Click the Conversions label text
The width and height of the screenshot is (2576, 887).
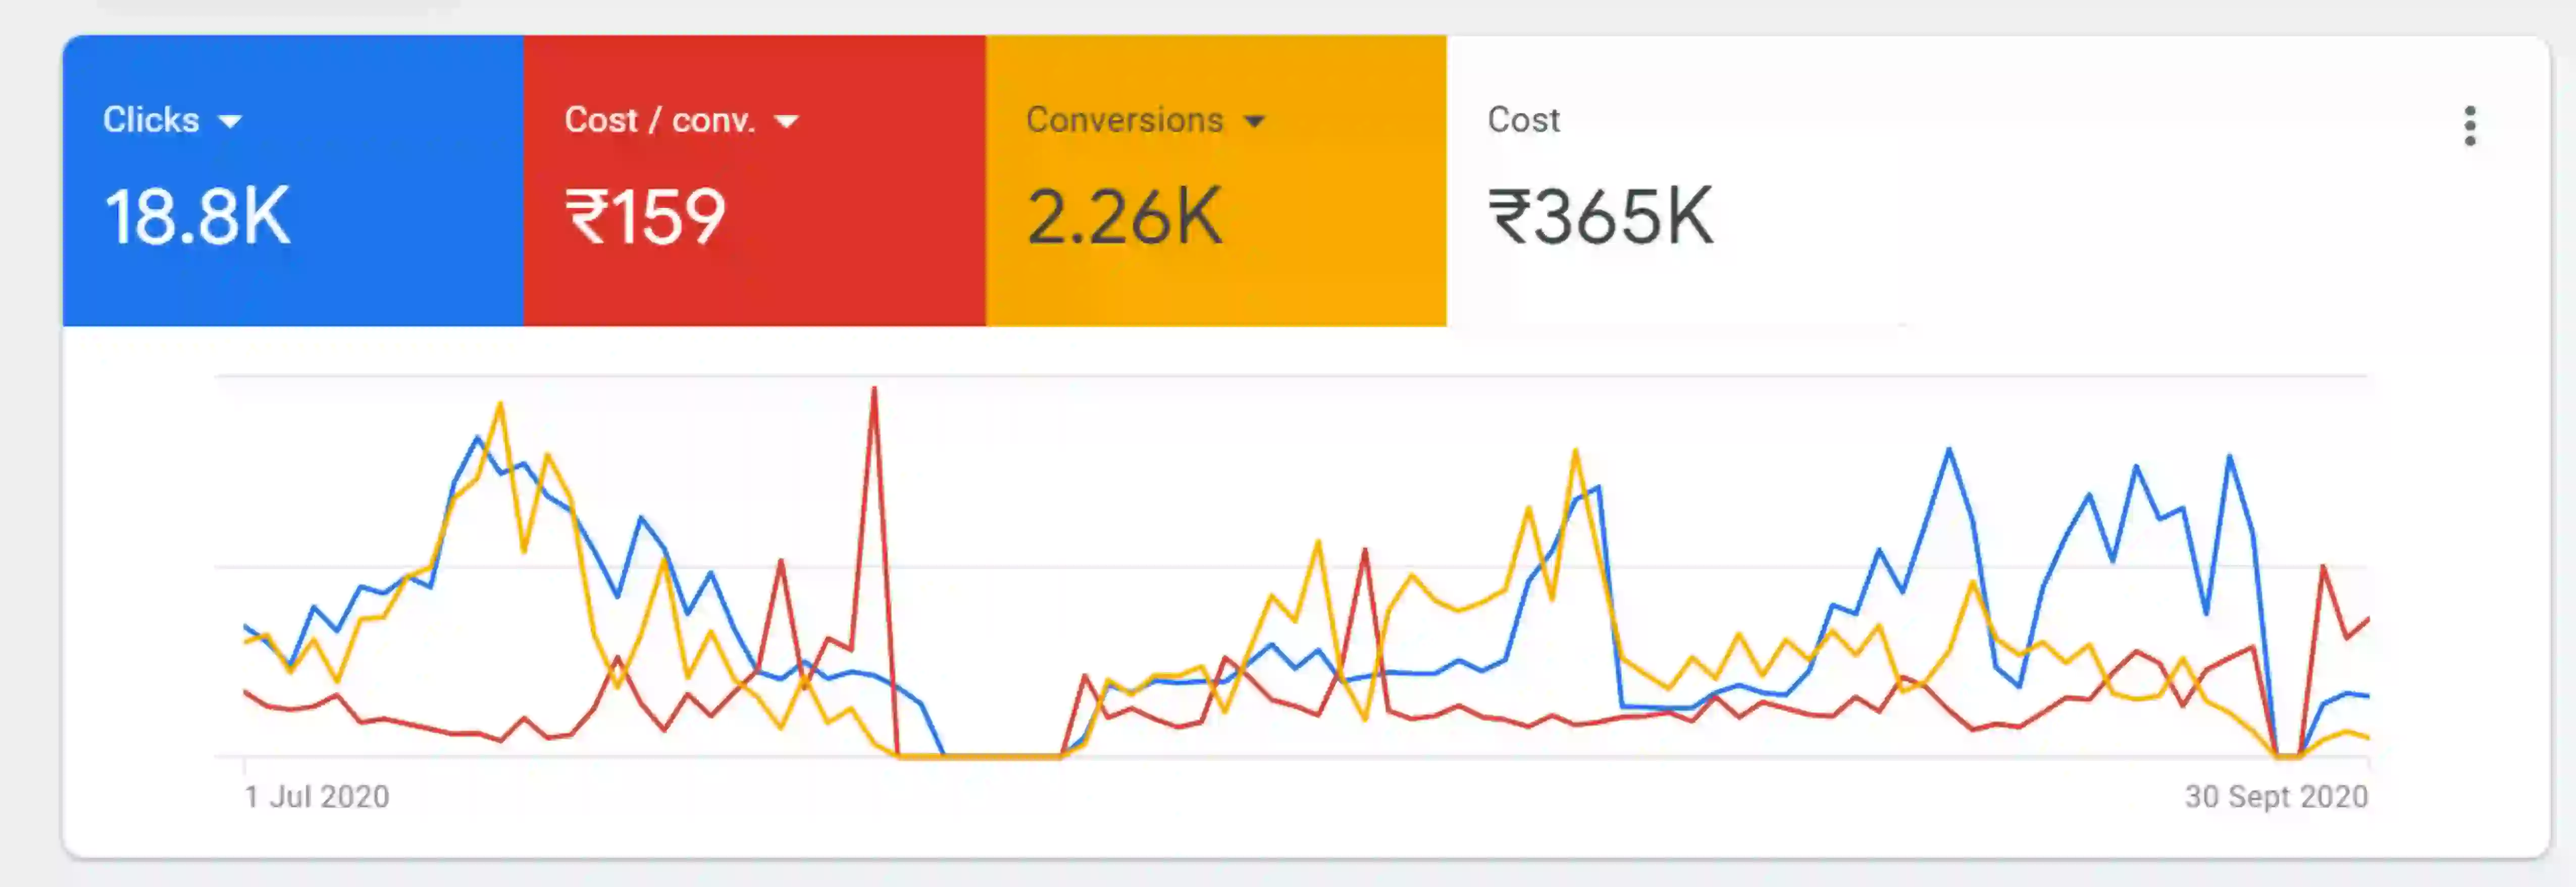point(1124,120)
